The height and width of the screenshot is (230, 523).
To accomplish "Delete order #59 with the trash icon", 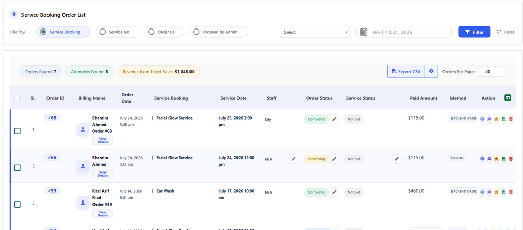I will point(511,192).
